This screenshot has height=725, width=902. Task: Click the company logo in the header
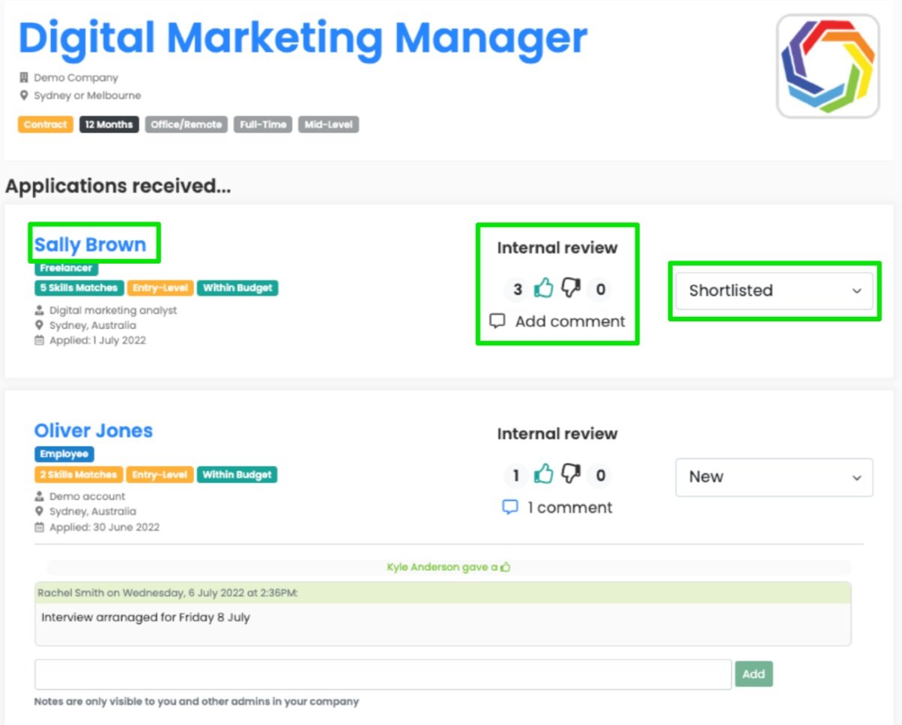(x=828, y=66)
